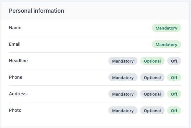
Task: Make Phone field Optional
Action: (152, 77)
